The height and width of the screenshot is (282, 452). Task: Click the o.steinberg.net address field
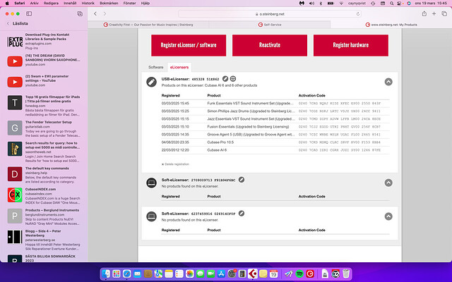(270, 14)
